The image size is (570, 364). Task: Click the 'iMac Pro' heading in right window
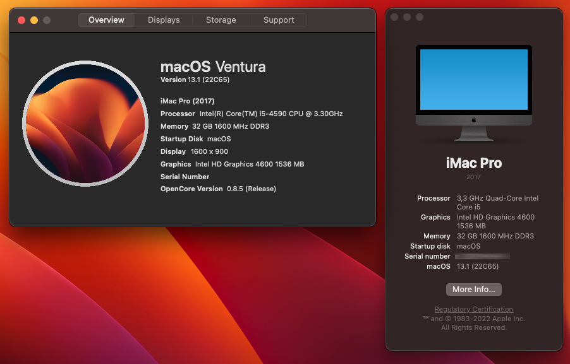click(x=474, y=163)
